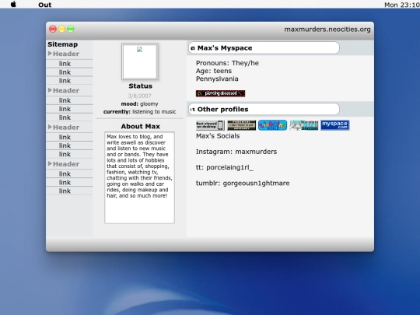Click 'Pronouns: They/he' text
420x315 pixels.
click(x=227, y=63)
